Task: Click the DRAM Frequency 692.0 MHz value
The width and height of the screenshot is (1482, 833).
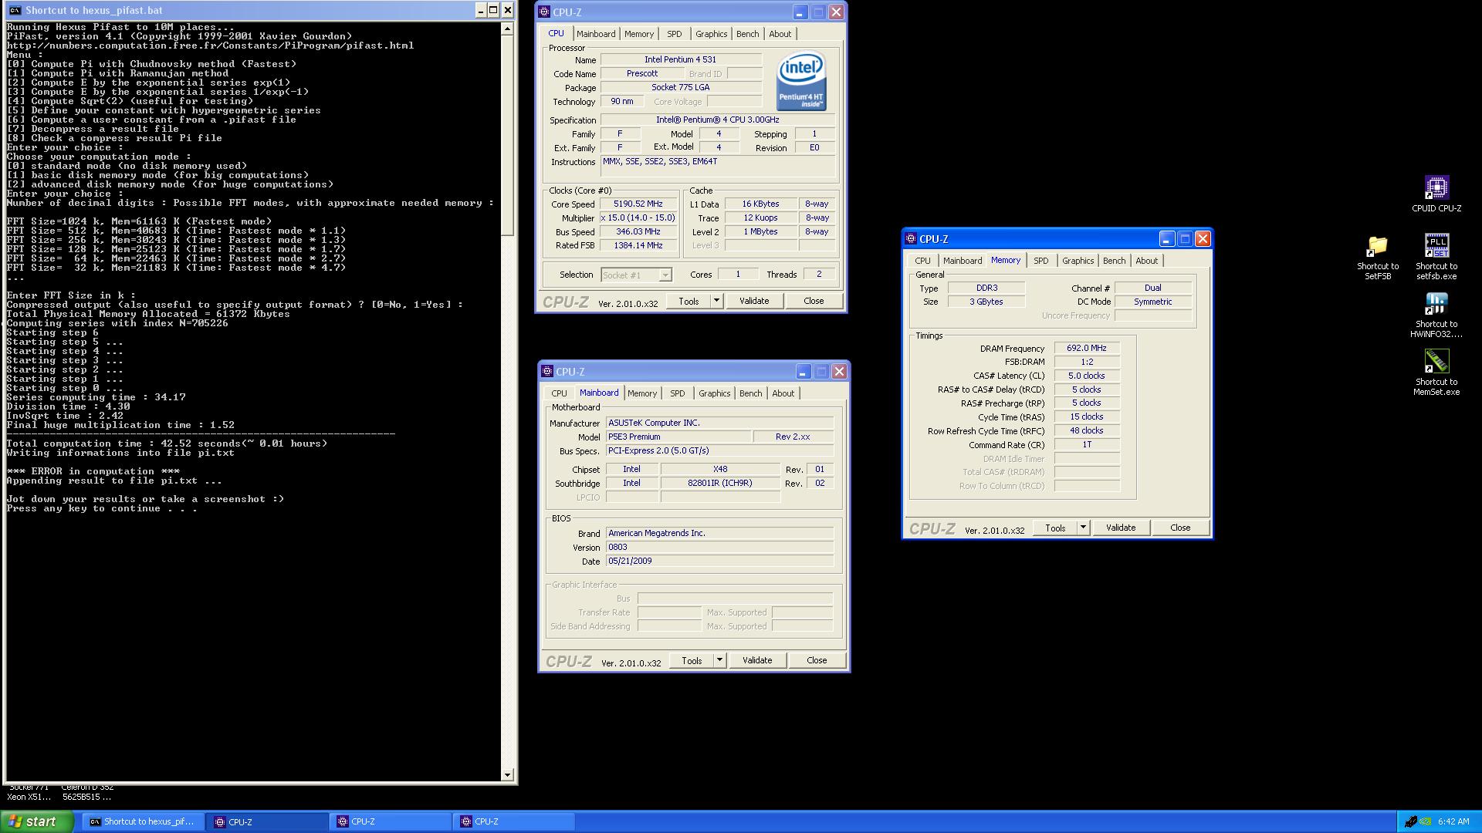Action: click(x=1087, y=348)
